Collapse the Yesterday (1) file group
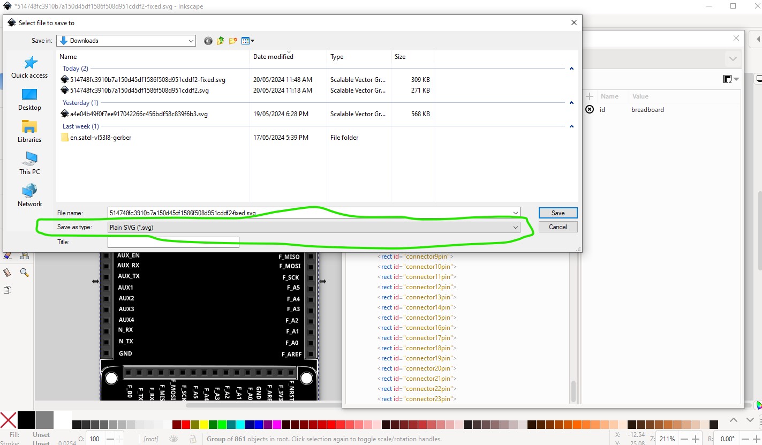Image resolution: width=762 pixels, height=445 pixels. [571, 103]
